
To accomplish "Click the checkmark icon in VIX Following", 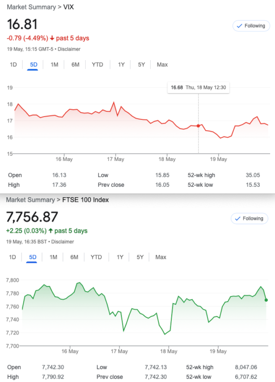I will coord(240,26).
